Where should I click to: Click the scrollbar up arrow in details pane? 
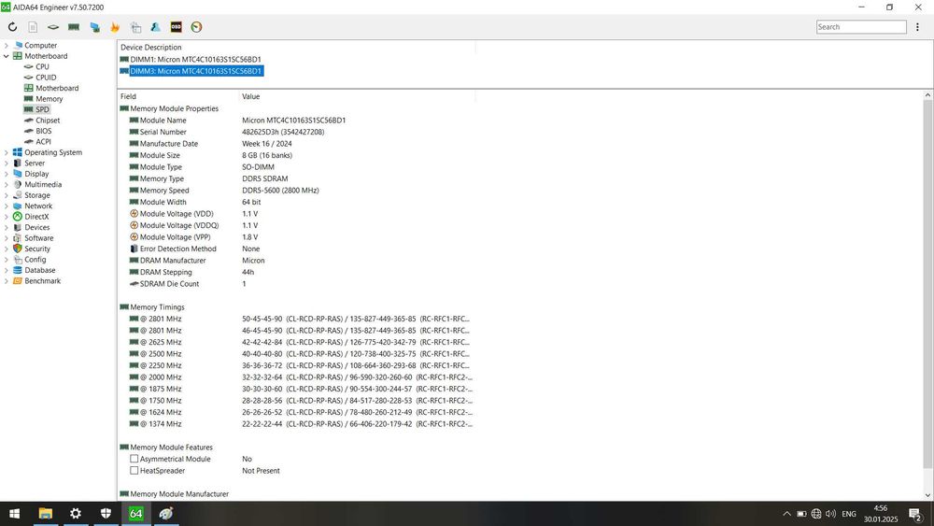[928, 95]
